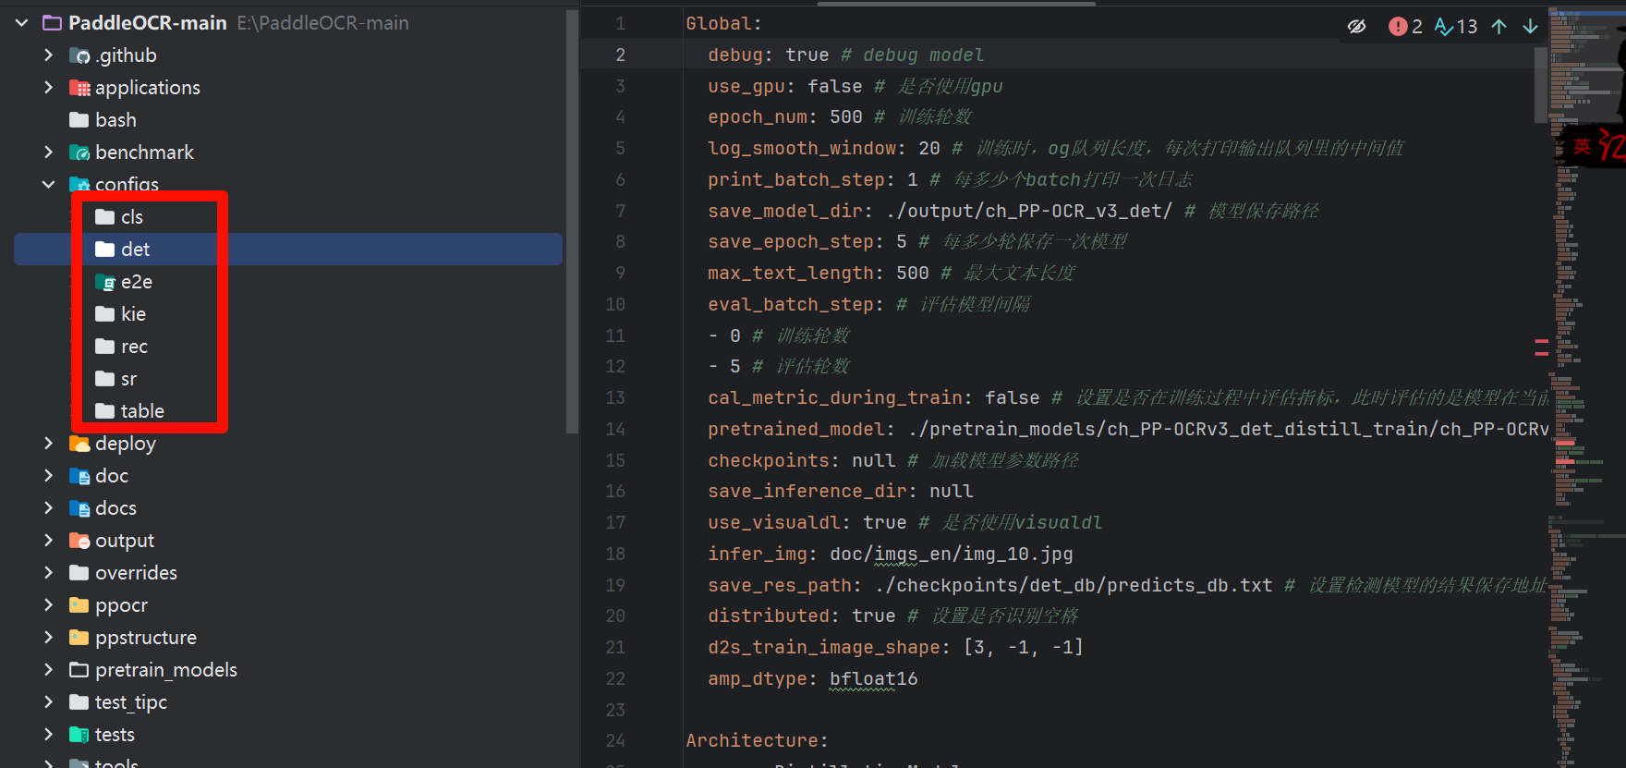Viewport: 1626px width, 768px height.
Task: Expand the benchmark folder chevron
Action: tap(48, 152)
